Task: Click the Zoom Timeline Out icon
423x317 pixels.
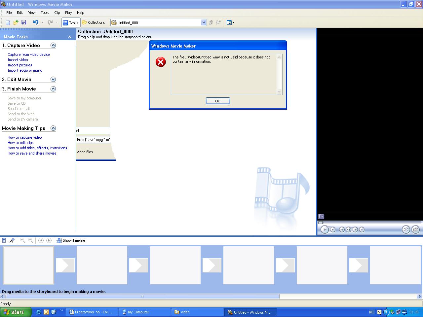Action: click(x=30, y=240)
